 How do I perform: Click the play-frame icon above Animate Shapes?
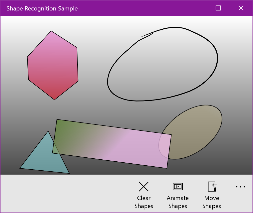tap(177, 187)
